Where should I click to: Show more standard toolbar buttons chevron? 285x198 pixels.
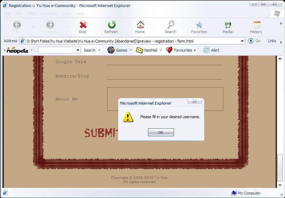[281, 24]
